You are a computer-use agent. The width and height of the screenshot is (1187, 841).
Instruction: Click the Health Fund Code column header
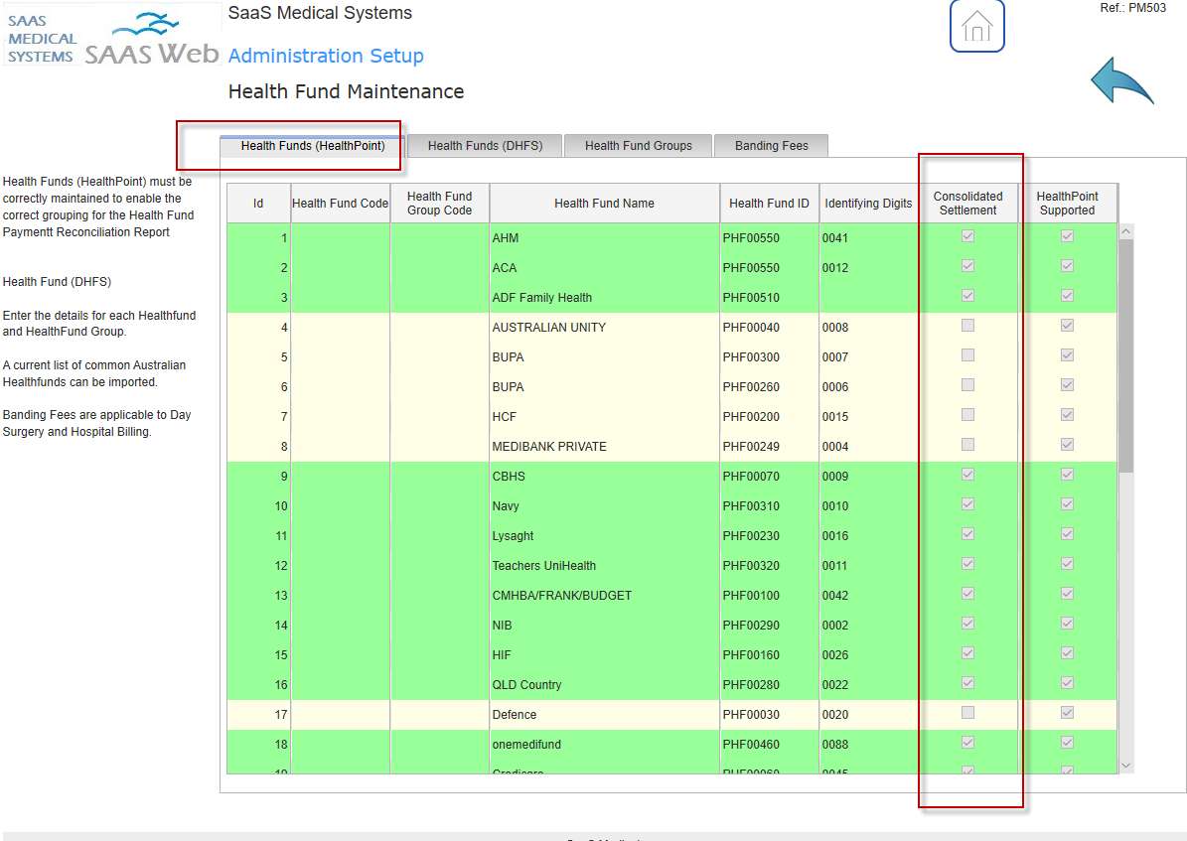[340, 203]
